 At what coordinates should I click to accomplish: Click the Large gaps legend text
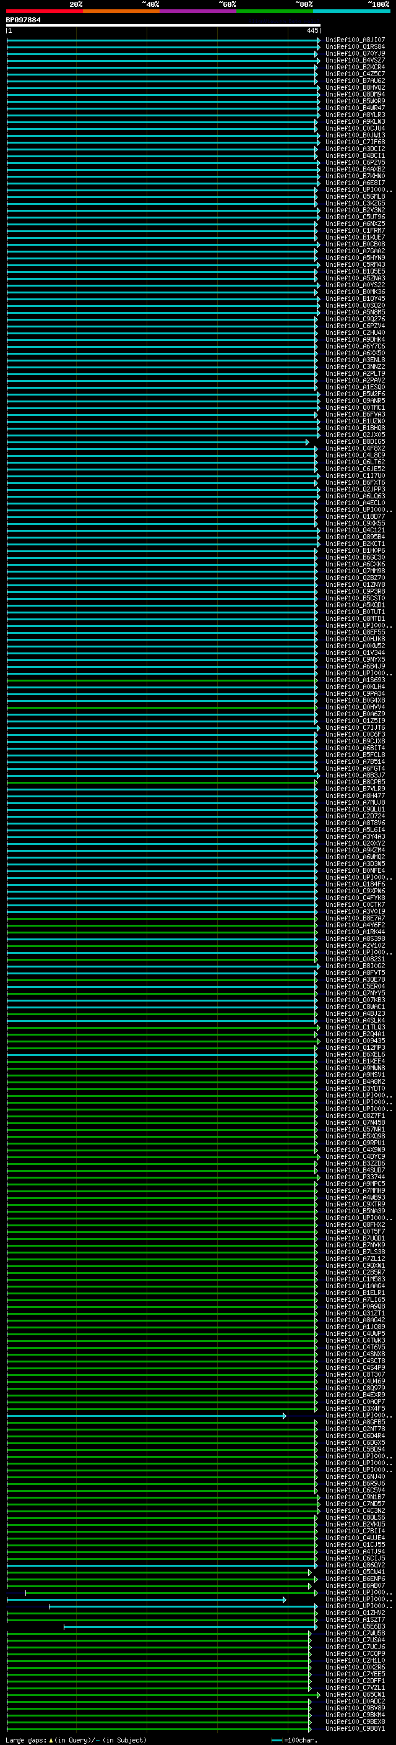(26, 1739)
